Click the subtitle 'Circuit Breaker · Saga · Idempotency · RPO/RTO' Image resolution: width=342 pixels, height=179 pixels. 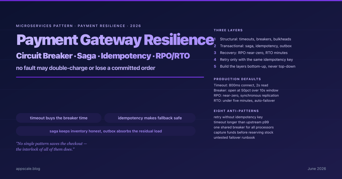click(x=103, y=56)
